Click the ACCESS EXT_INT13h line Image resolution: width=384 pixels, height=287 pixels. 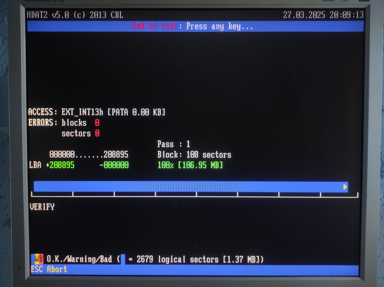[97, 112]
